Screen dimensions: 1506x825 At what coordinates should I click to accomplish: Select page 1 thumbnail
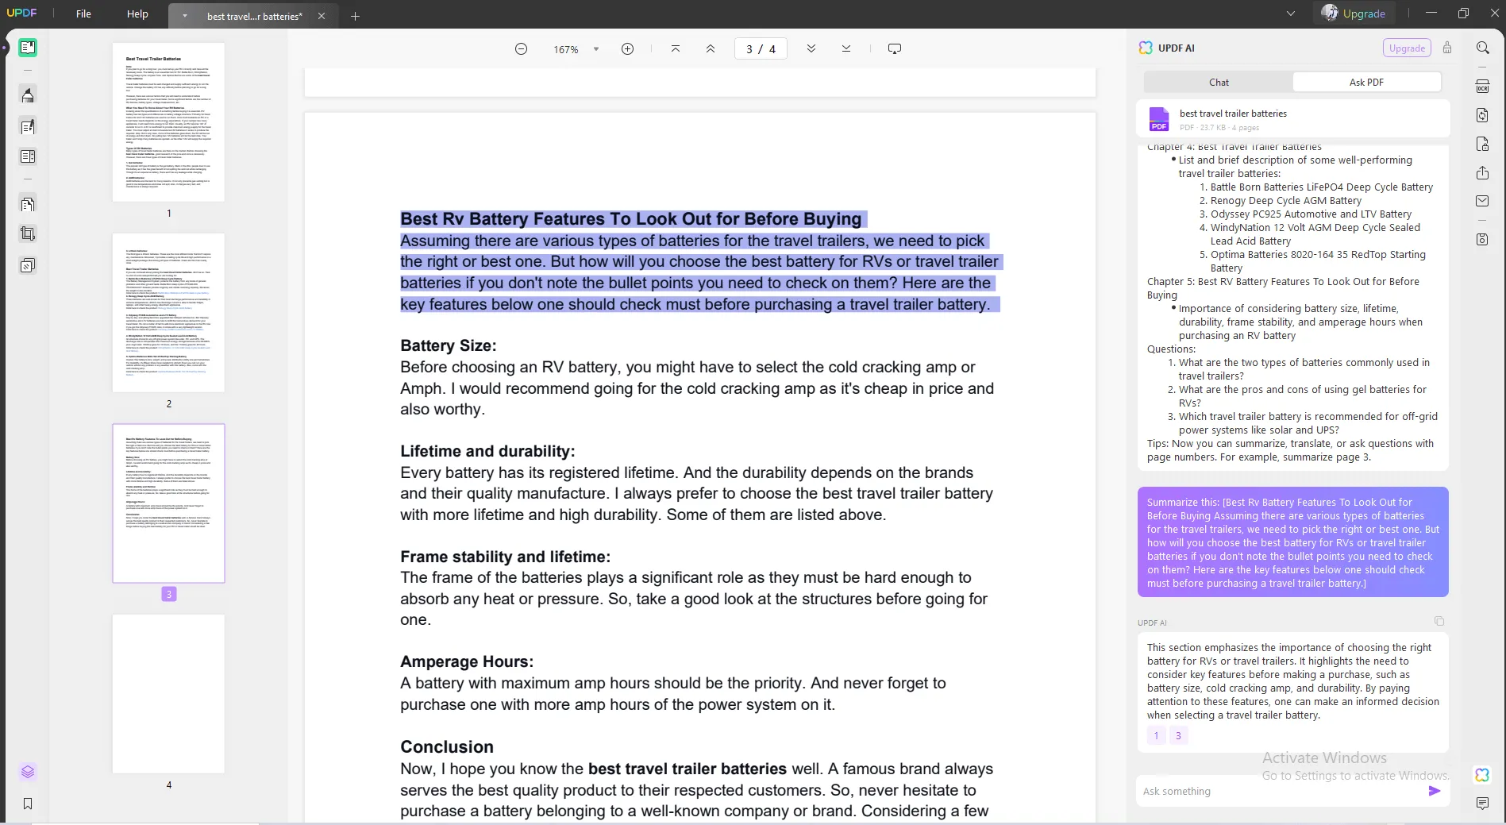168,122
